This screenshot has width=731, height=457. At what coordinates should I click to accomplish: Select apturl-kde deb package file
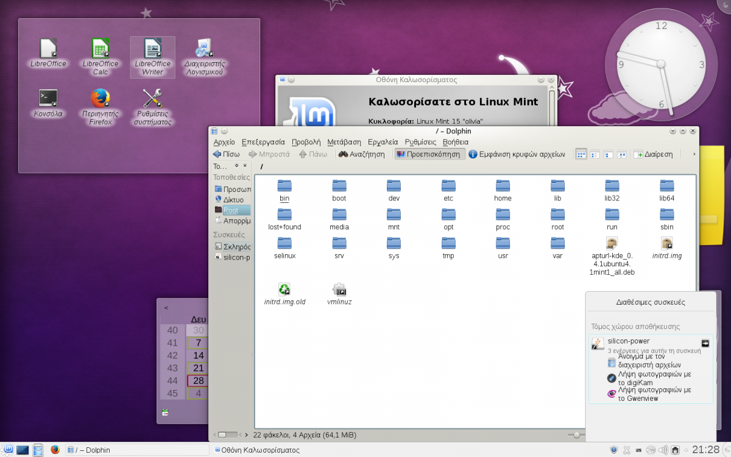point(612,256)
